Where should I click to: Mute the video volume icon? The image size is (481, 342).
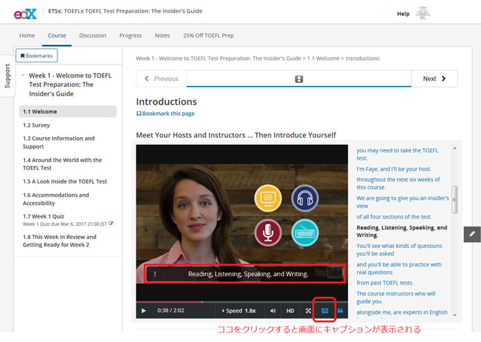click(273, 310)
